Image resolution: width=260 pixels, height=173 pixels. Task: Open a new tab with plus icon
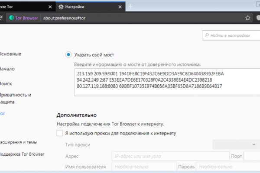130,6
